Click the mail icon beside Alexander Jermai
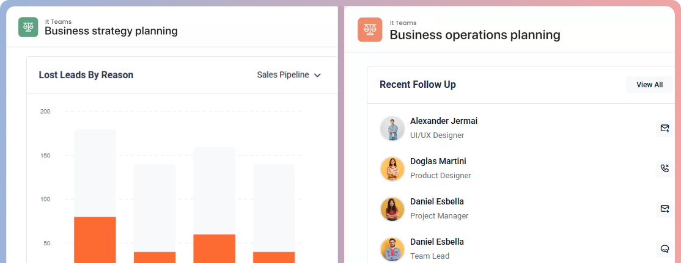 [664, 128]
